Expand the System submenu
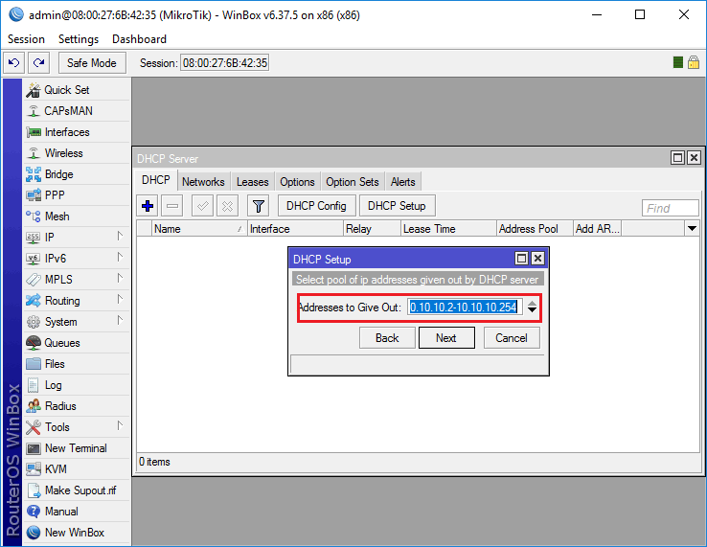This screenshot has width=707, height=547. click(x=120, y=321)
